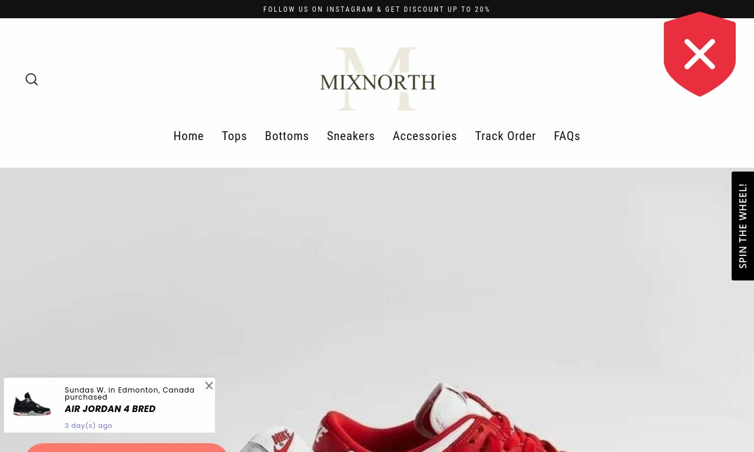Open the Sneakers category
The width and height of the screenshot is (754, 452).
pyautogui.click(x=351, y=136)
